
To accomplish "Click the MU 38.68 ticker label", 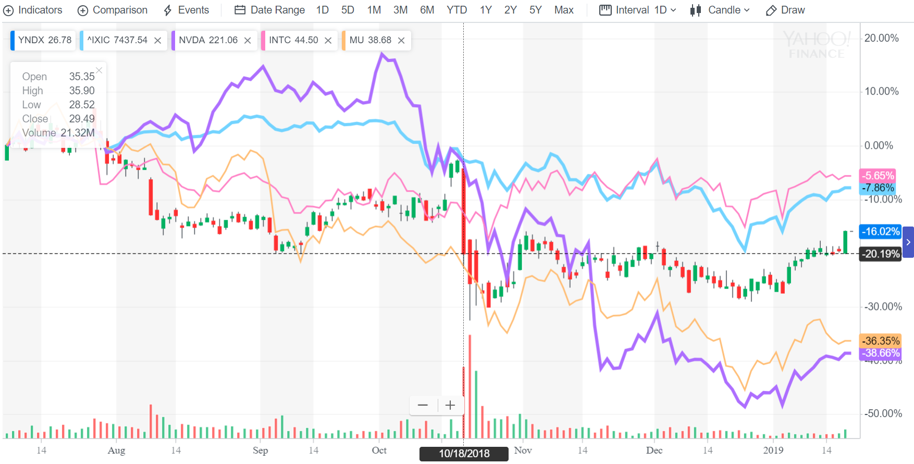I will click(x=370, y=40).
